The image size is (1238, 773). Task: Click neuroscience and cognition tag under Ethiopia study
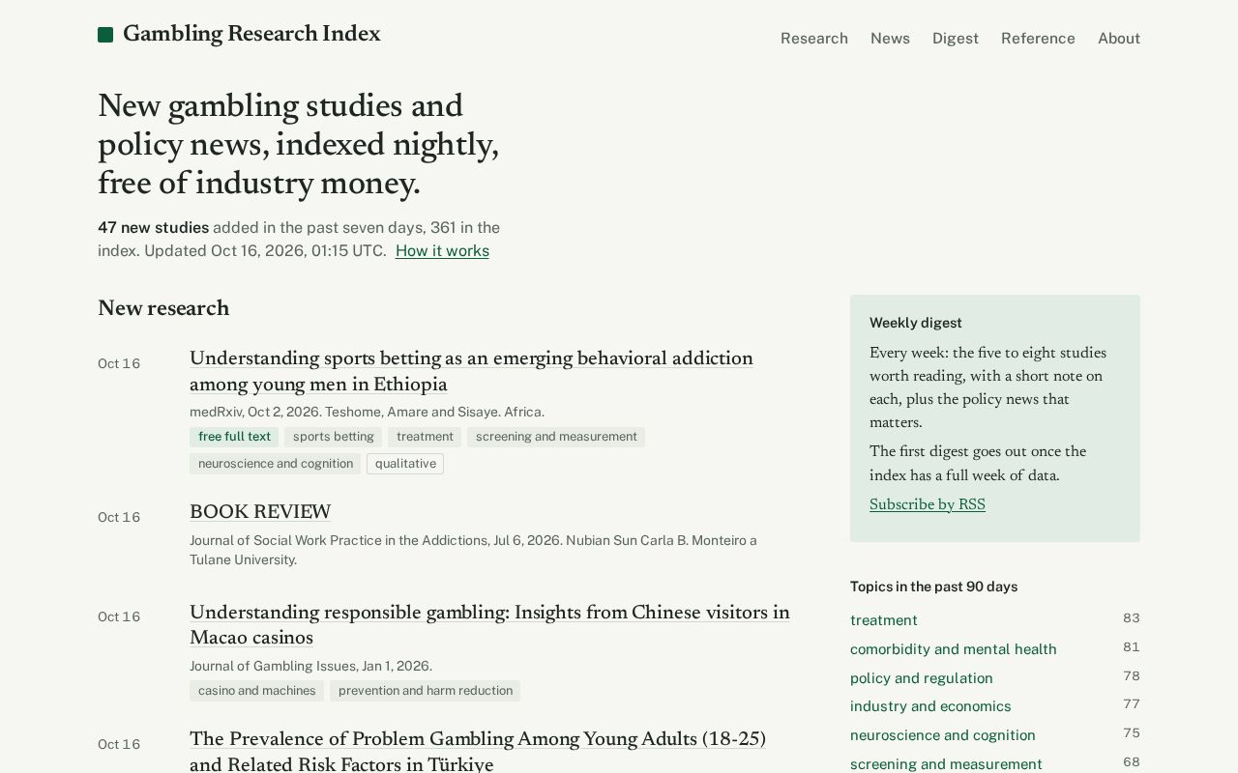coord(276,464)
